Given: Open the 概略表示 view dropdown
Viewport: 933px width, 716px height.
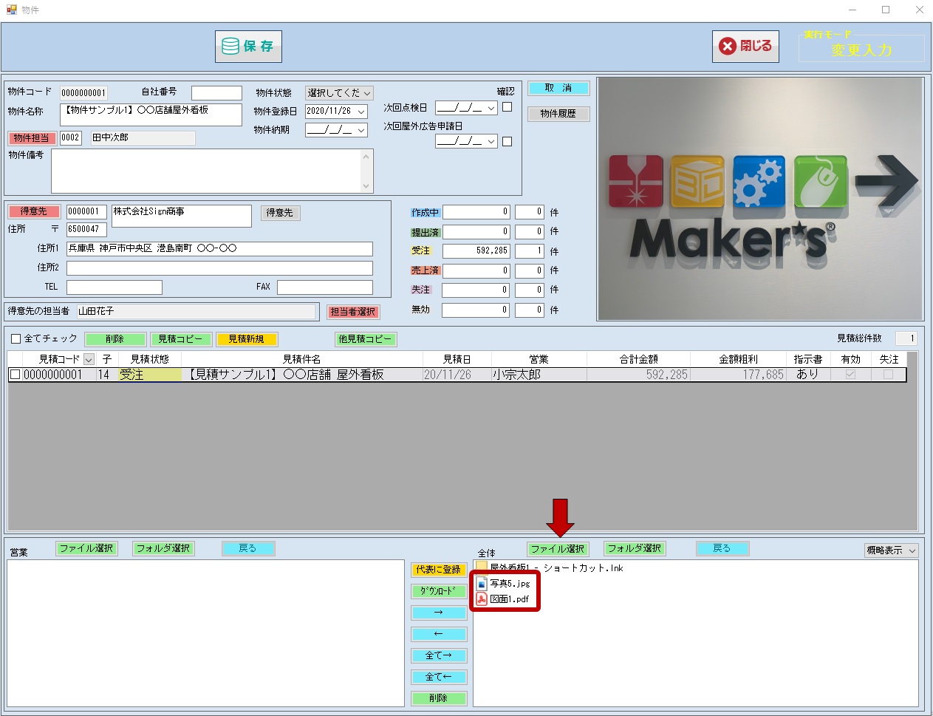Looking at the screenshot, I should pos(912,550).
